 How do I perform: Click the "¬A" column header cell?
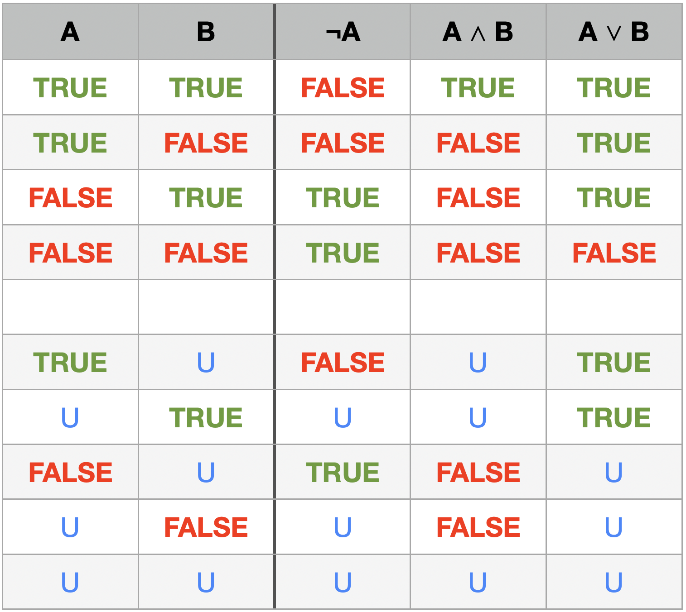click(x=343, y=32)
